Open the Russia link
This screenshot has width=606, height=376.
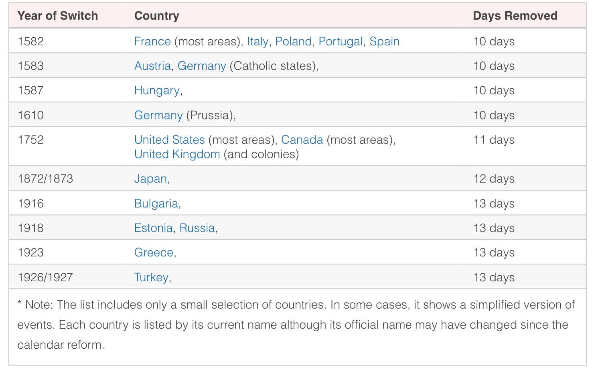pyautogui.click(x=197, y=228)
